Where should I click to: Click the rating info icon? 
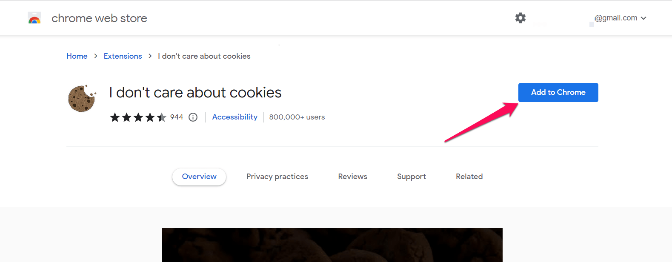[x=193, y=117]
